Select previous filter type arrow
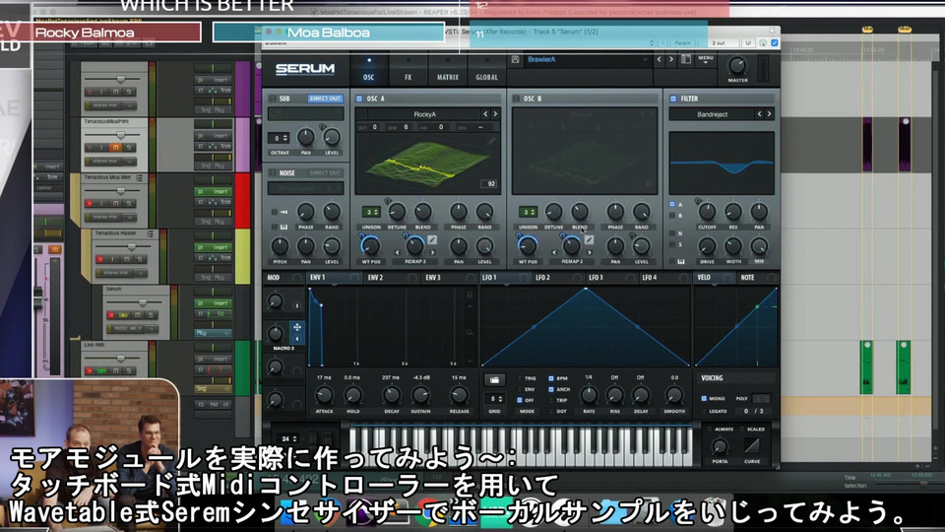 759,114
